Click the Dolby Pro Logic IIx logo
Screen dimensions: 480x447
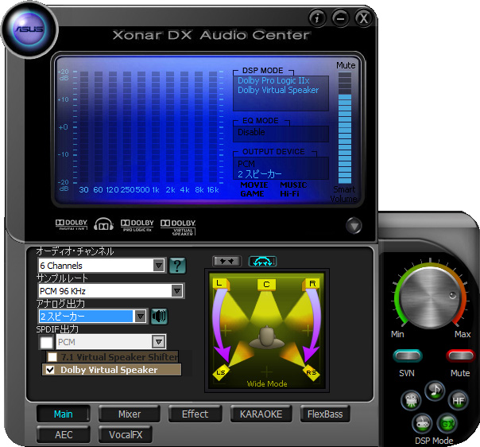point(137,225)
